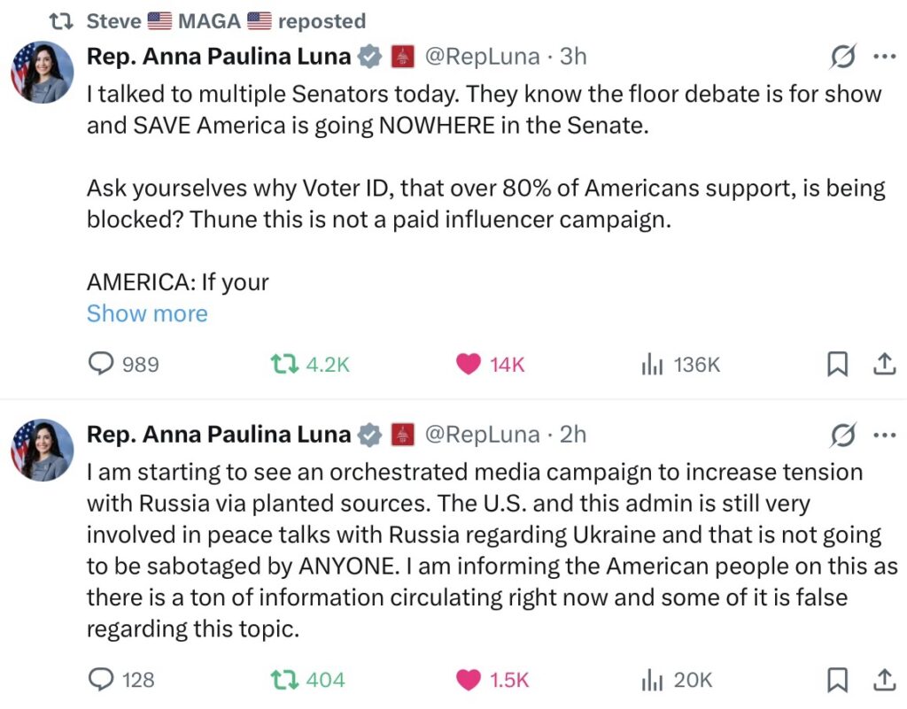Open more options on the second post

click(x=884, y=435)
